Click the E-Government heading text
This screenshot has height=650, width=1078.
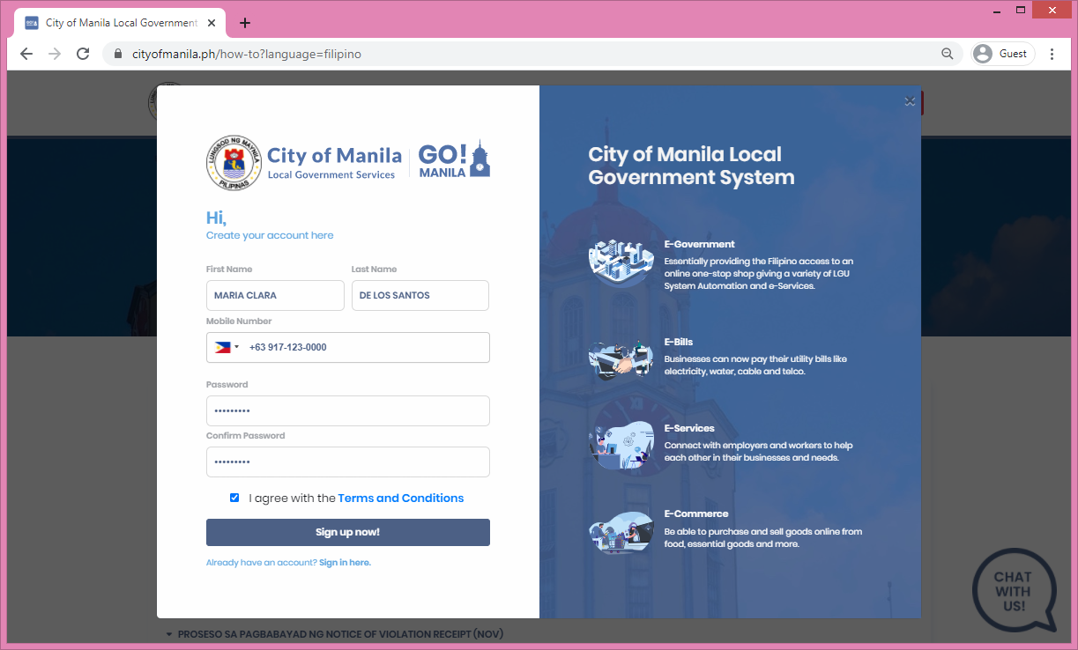(x=699, y=244)
